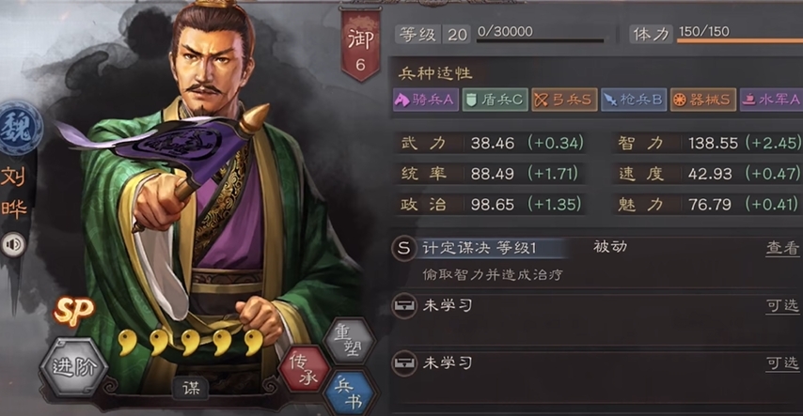Click the 重塑 gray hexagon

click(349, 341)
